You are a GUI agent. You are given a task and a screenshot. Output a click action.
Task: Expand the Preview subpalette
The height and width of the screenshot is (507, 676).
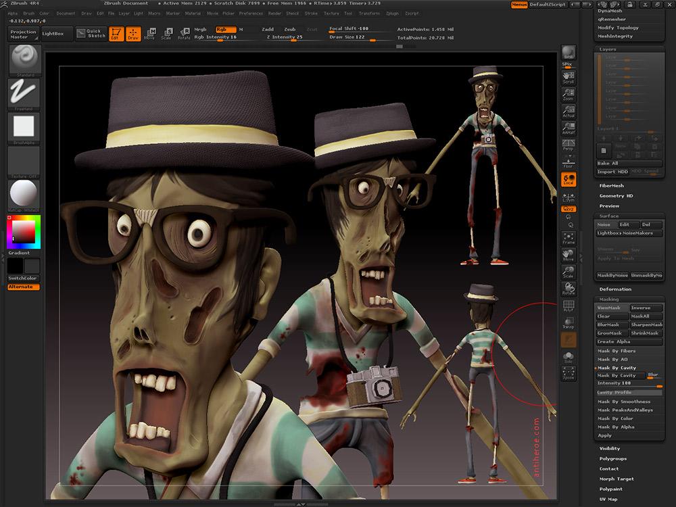[x=609, y=206]
